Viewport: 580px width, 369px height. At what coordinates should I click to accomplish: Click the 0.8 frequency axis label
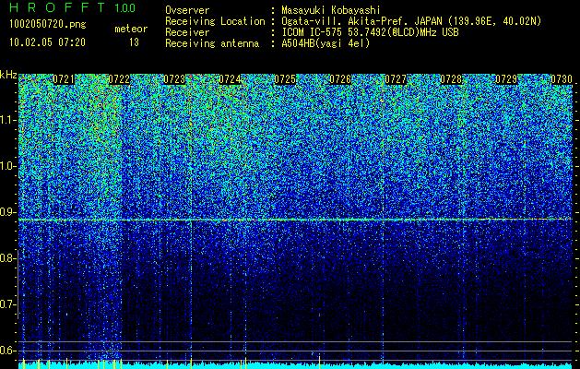click(8, 258)
